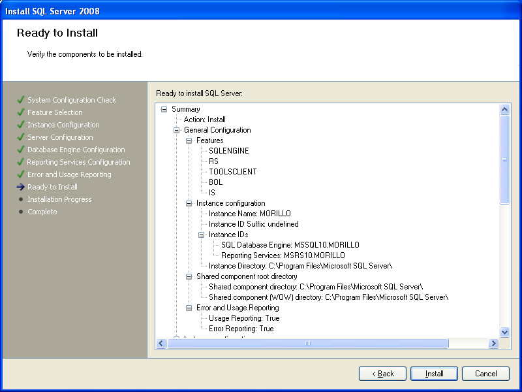Click the checkmark beside Database Engine Configuration
522x392 pixels.
pos(21,150)
